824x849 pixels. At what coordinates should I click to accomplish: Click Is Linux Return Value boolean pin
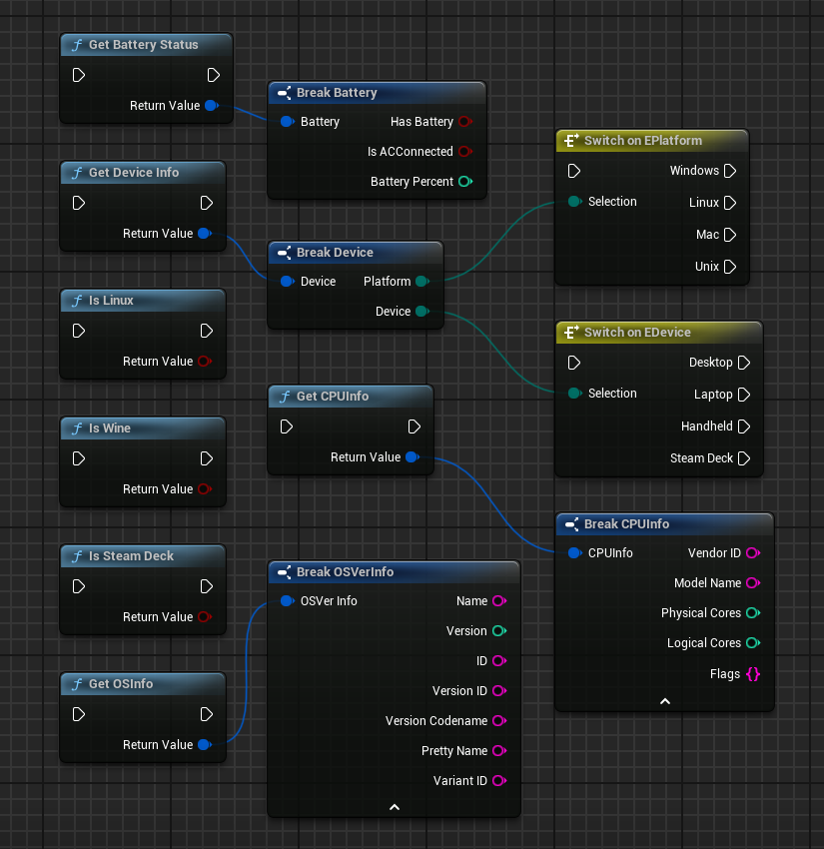coord(205,362)
